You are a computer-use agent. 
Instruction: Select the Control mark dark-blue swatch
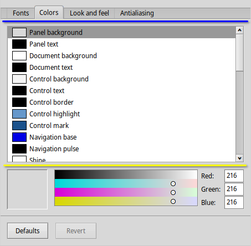tap(19, 126)
